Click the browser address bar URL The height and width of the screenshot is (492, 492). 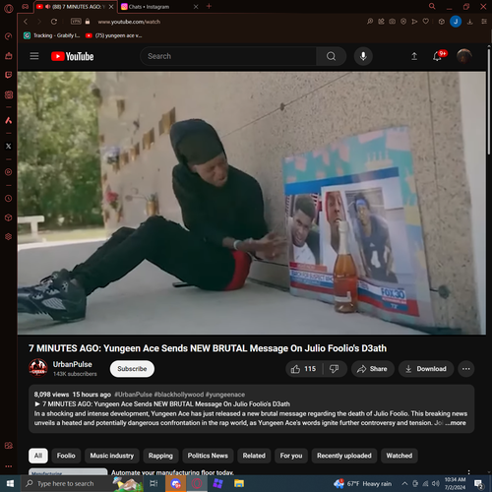pos(129,22)
